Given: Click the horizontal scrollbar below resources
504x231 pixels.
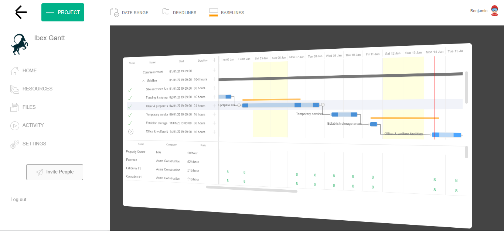Looking at the screenshot, I should pyautogui.click(x=252, y=189).
